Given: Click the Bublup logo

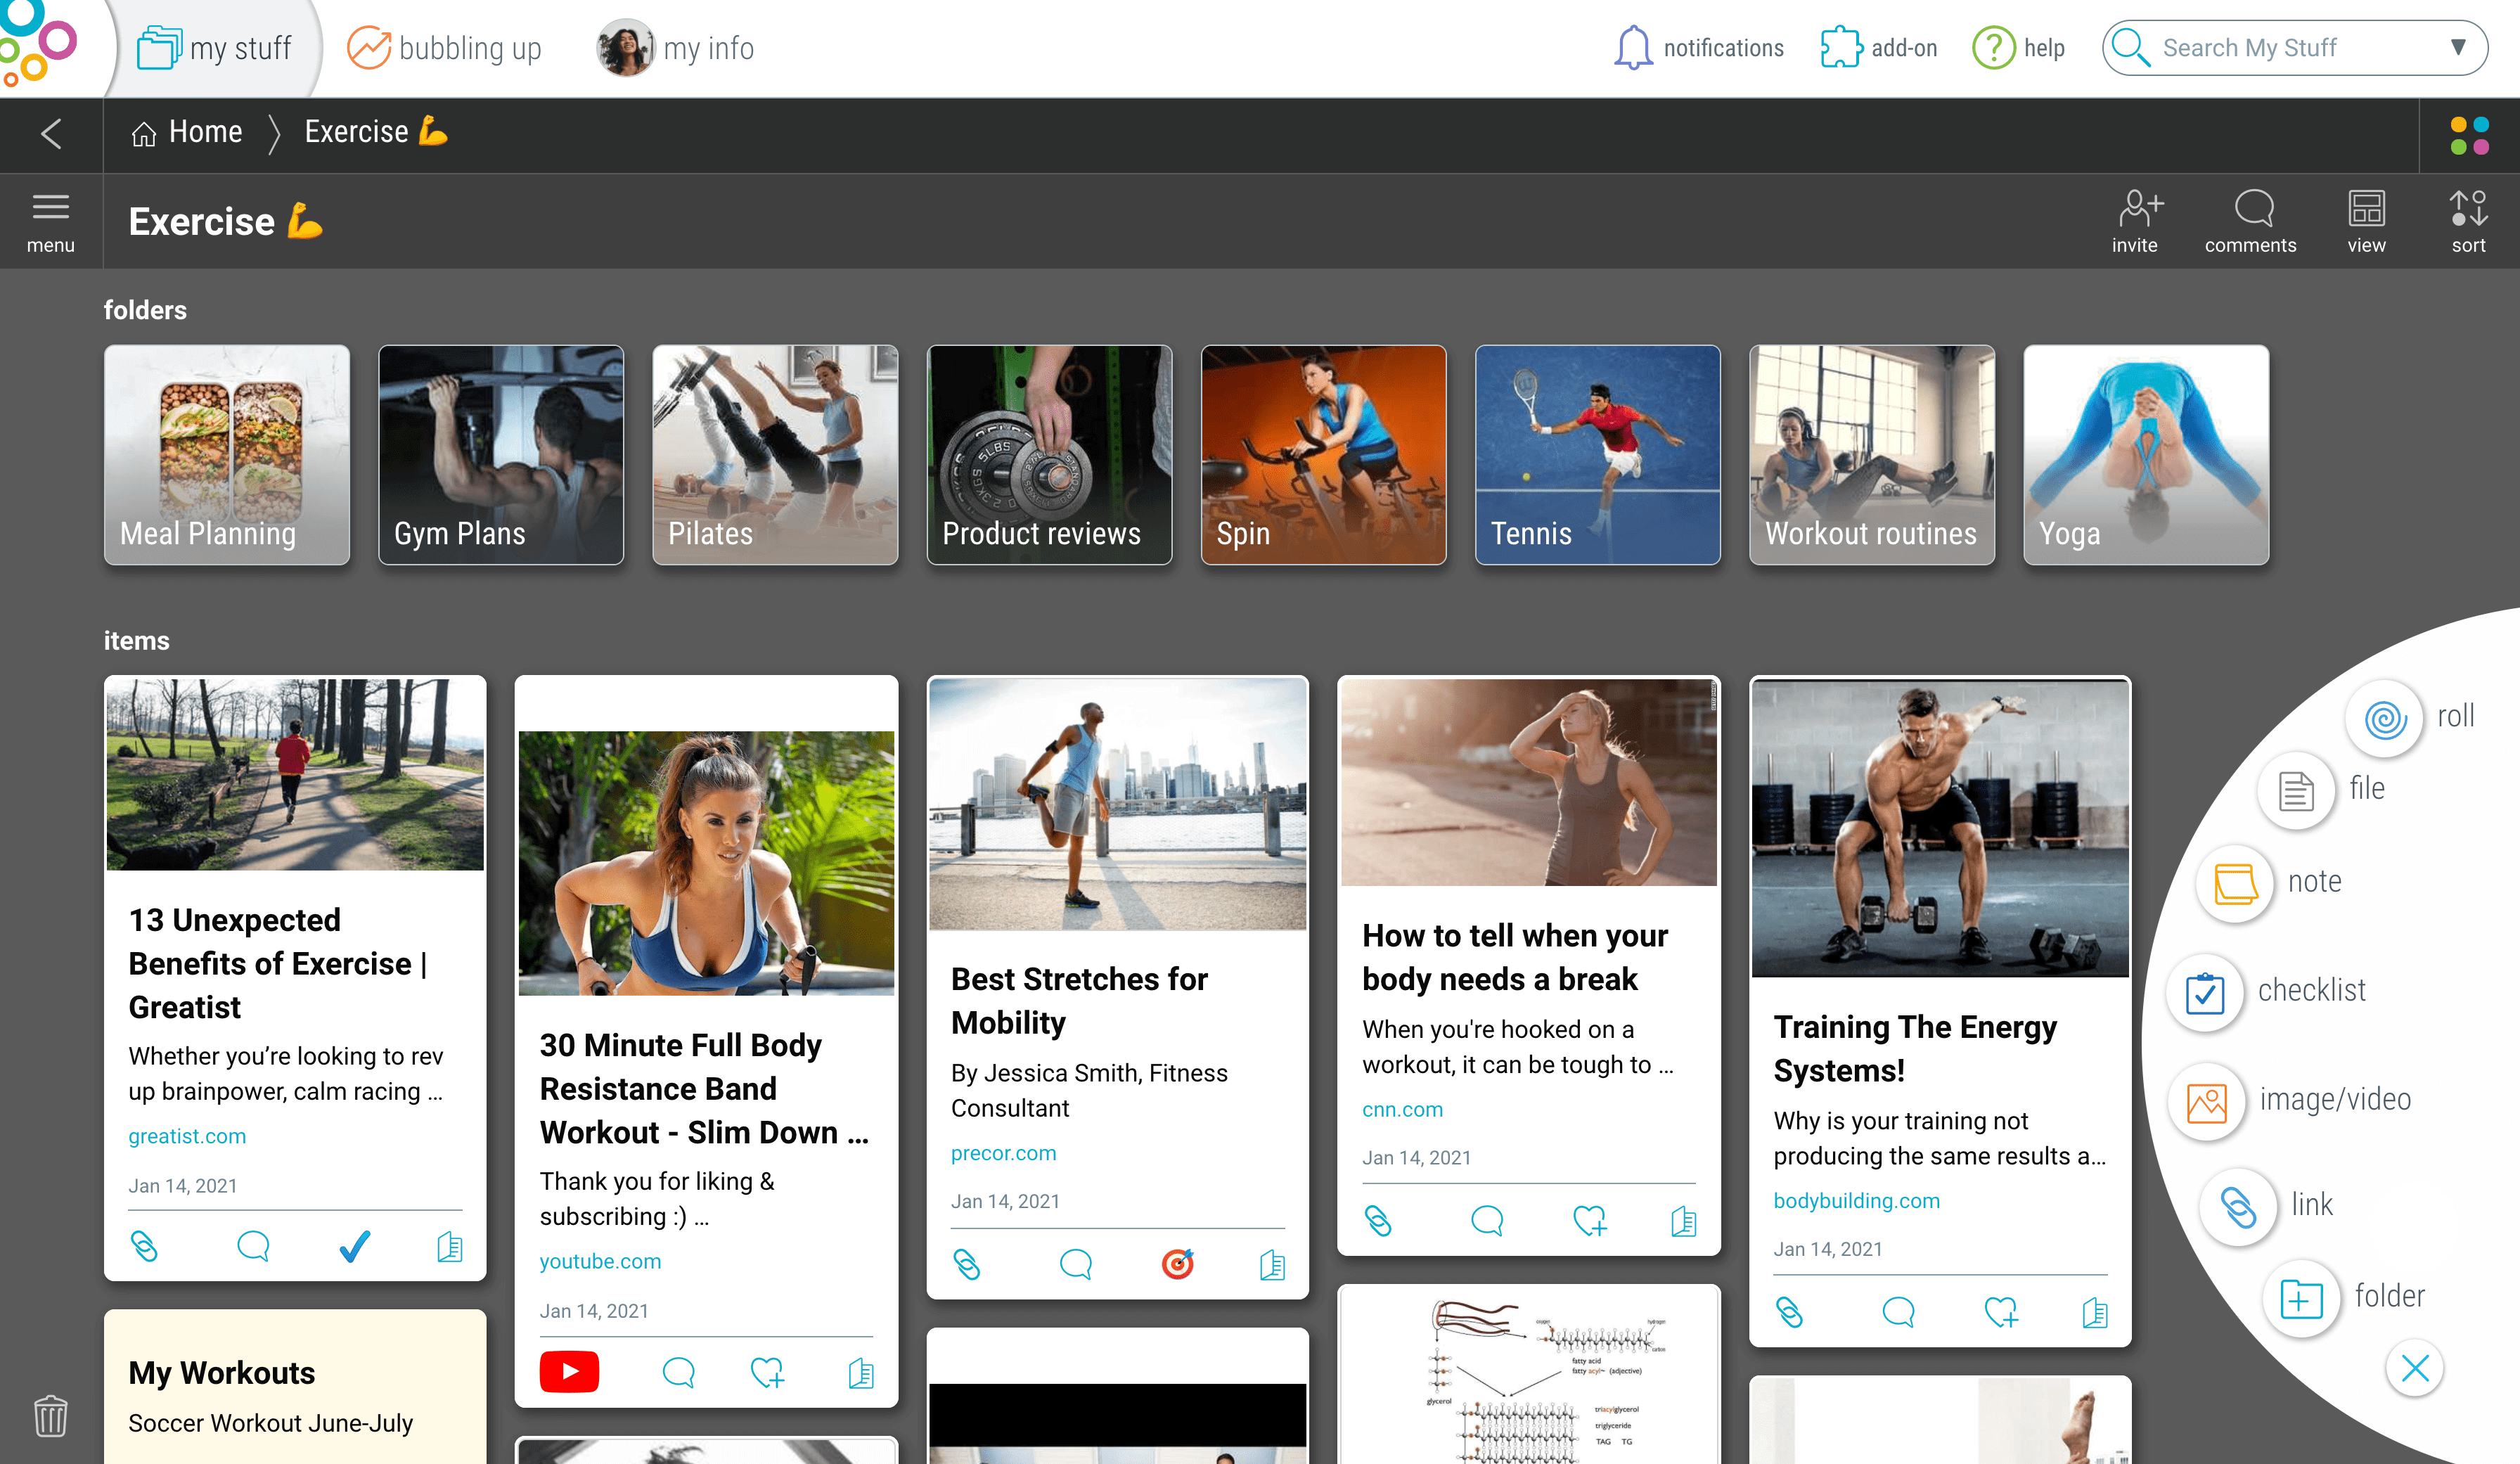Looking at the screenshot, I should (x=39, y=43).
